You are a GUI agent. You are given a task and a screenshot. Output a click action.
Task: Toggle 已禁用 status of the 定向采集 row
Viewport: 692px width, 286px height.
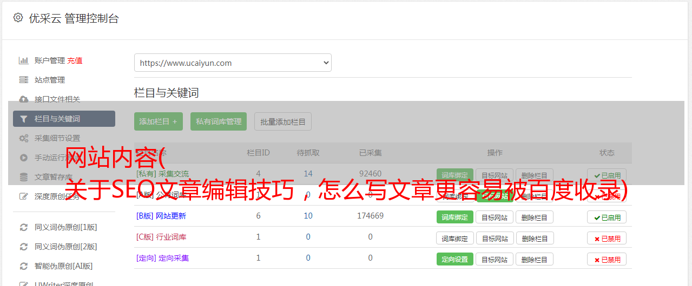tap(607, 259)
